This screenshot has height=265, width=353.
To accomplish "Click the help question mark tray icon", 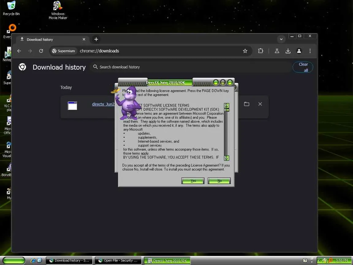I will (305, 260).
